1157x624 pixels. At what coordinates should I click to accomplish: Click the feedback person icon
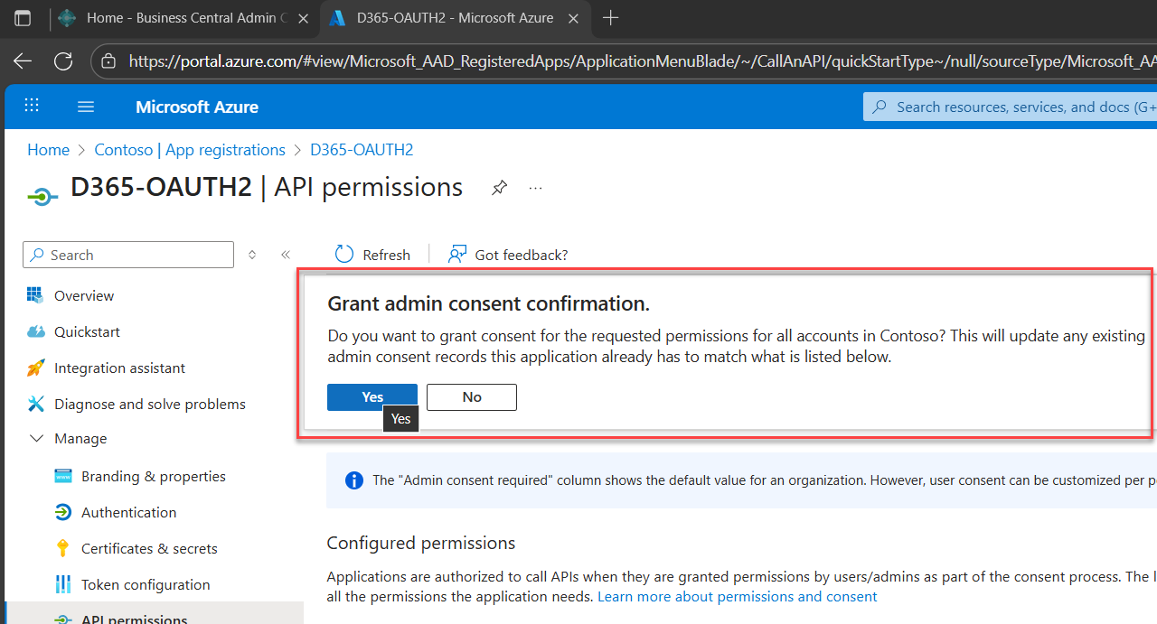(457, 255)
